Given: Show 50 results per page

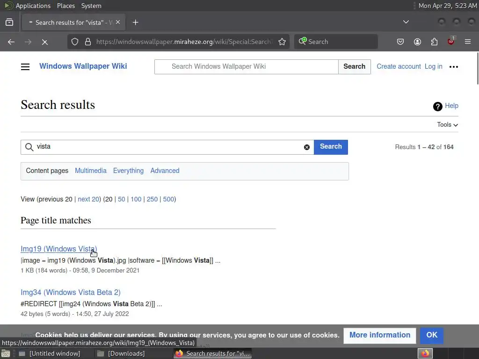Looking at the screenshot, I should pos(121,199).
